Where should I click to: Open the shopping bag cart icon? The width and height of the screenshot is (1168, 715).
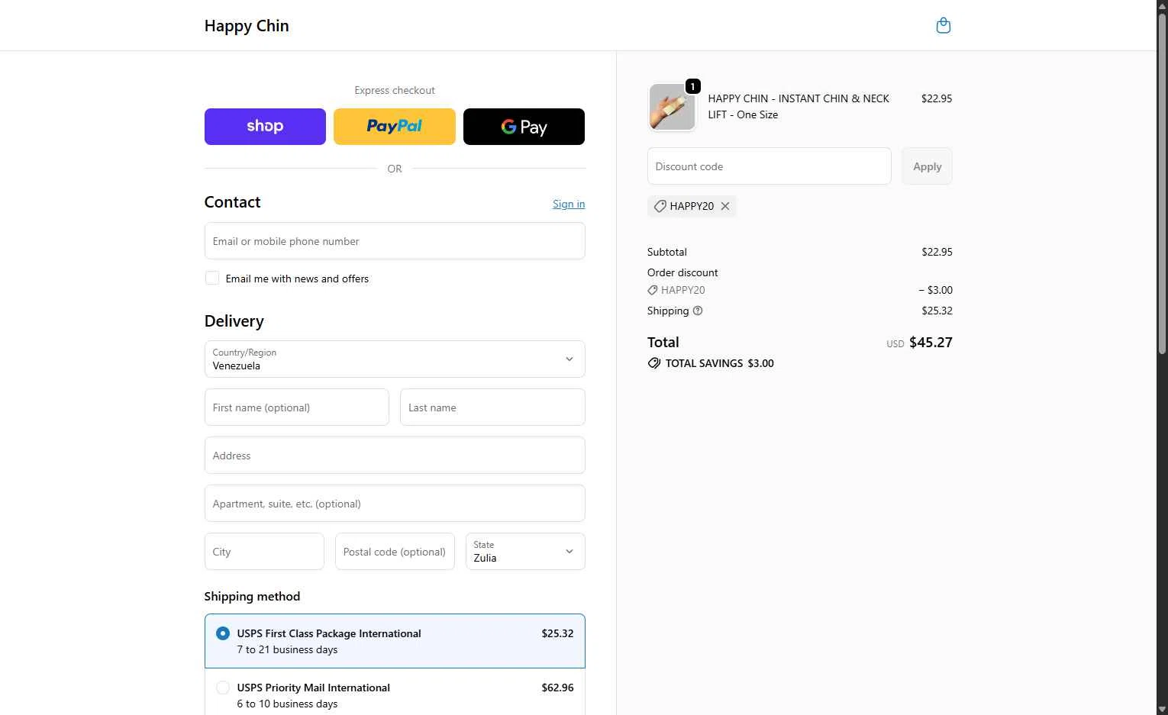pyautogui.click(x=944, y=25)
